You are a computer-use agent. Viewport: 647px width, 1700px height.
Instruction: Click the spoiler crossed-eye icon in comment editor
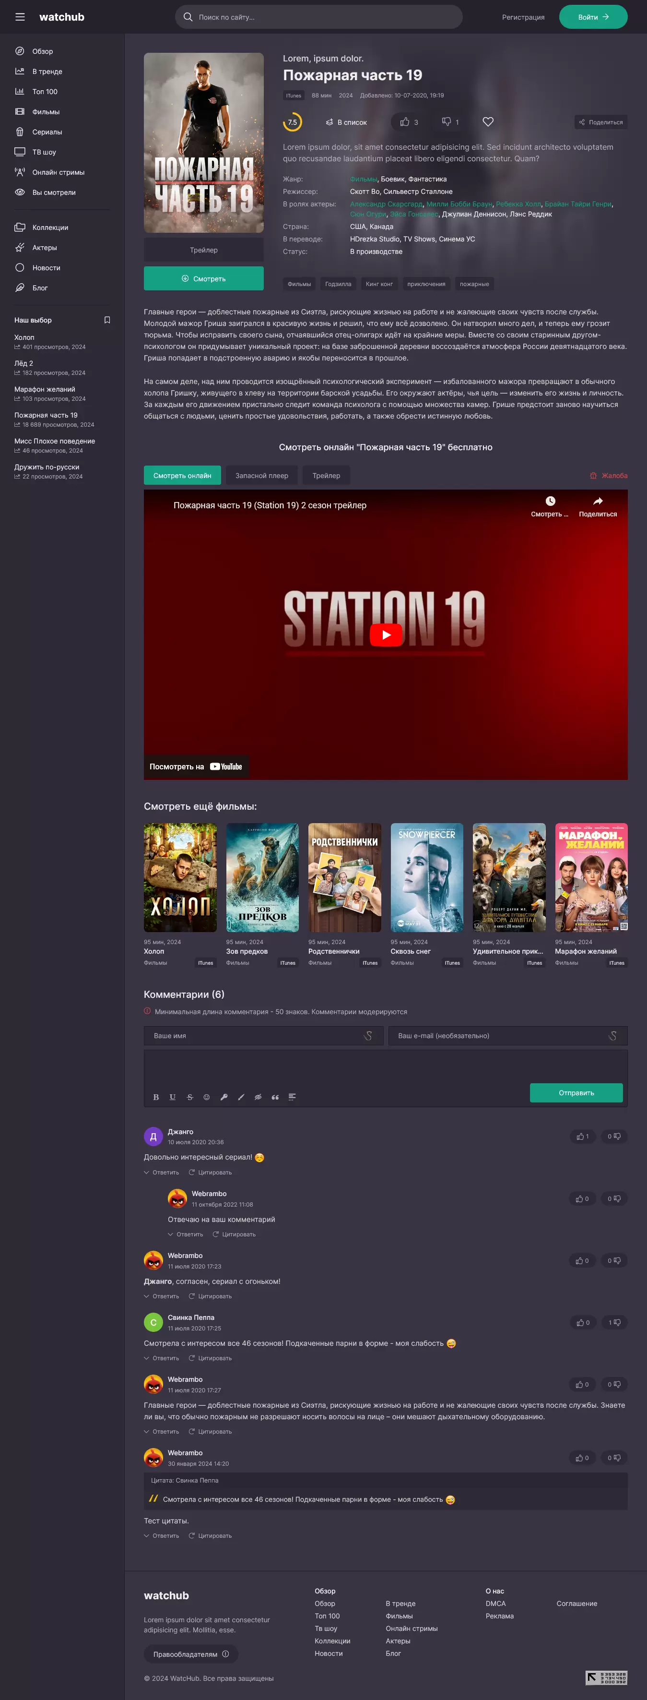click(x=258, y=1097)
